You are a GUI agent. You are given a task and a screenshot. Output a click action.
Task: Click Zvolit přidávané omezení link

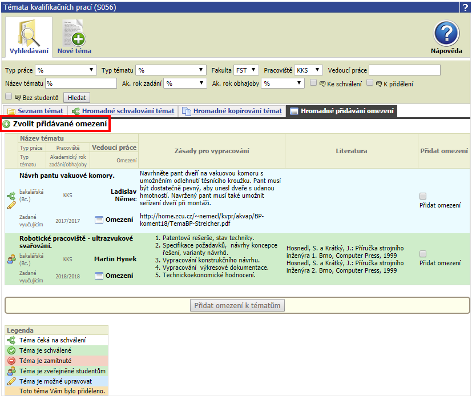point(60,124)
